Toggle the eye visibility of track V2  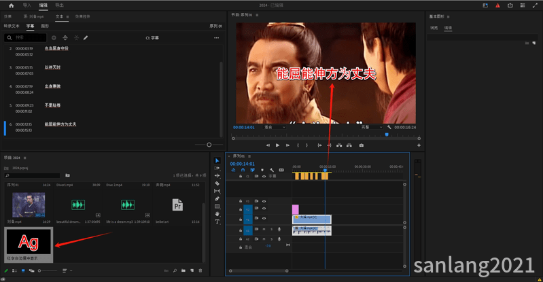264,209
